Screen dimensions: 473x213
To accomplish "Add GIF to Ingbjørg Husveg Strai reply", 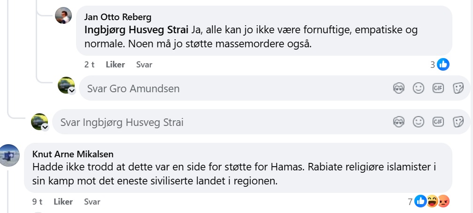I will (438, 122).
